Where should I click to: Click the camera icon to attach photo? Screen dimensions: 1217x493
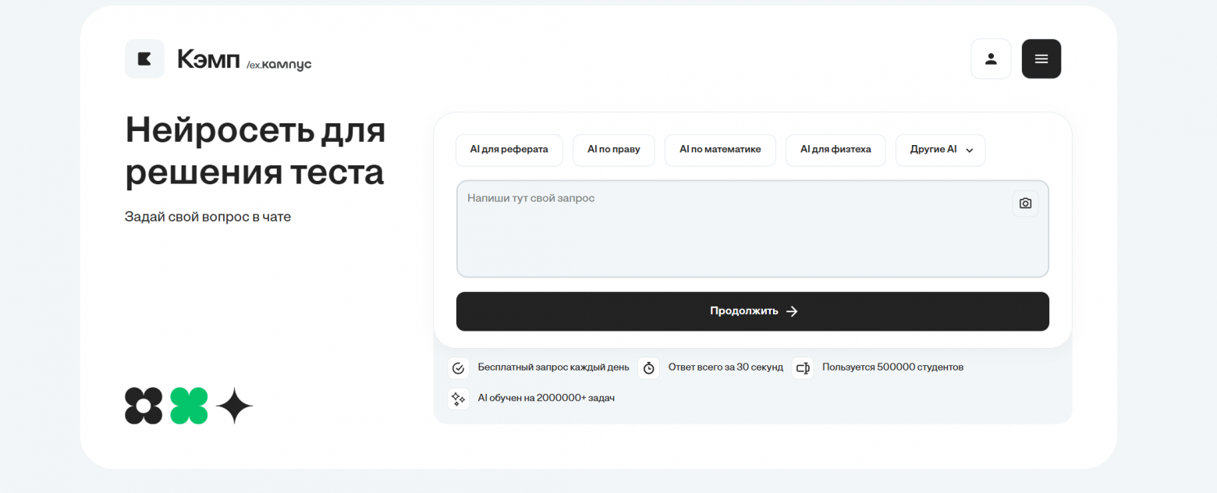click(x=1025, y=204)
